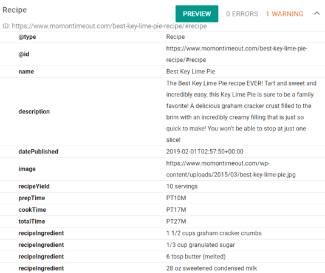Click the graham cracker crumbs ingredient value
This screenshot has width=325, height=273.
pos(214,233)
